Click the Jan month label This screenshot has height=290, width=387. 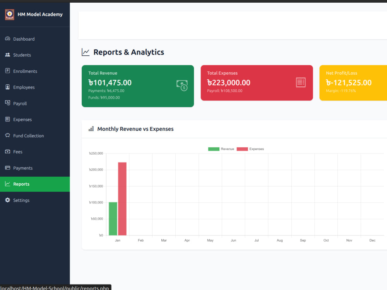point(118,240)
